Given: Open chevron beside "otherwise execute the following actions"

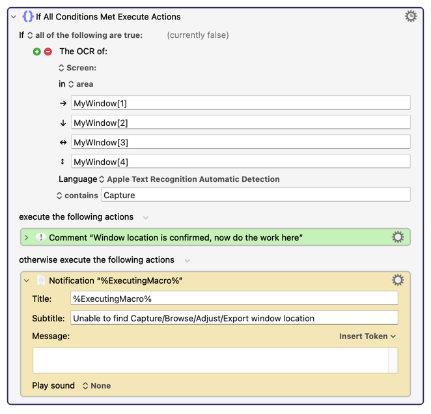Looking at the screenshot, I should coord(188,260).
